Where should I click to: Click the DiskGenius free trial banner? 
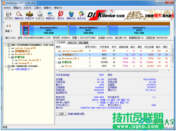130,15
